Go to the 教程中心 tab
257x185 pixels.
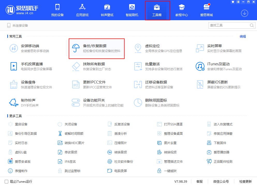tap(182, 10)
